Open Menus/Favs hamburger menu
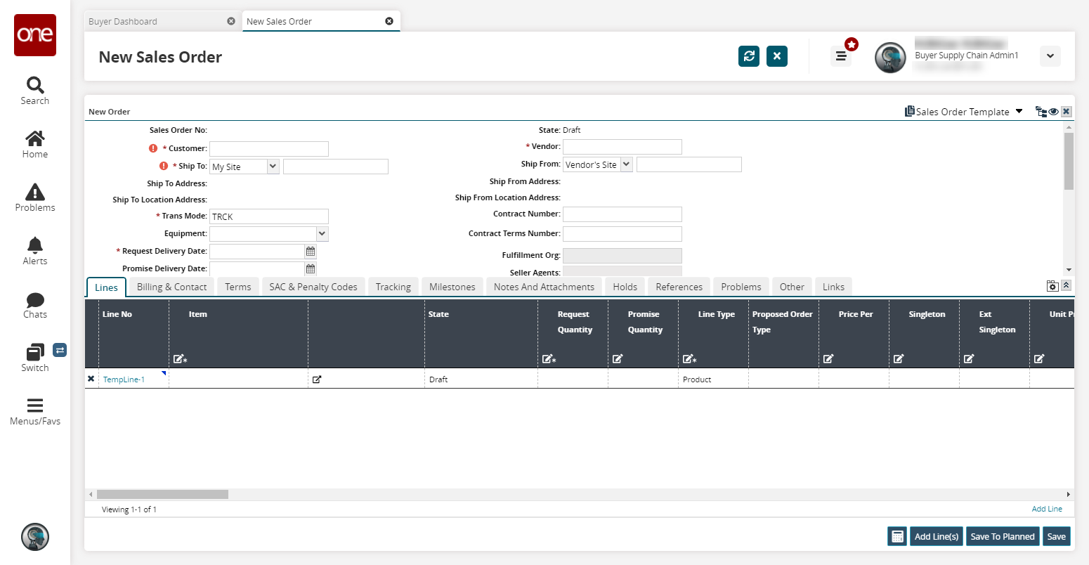Screen dimensions: 1089x565 [x=35, y=411]
